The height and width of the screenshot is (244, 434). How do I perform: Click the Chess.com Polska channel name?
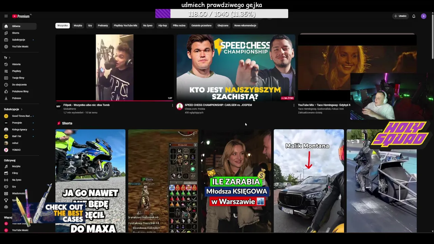tap(194, 109)
